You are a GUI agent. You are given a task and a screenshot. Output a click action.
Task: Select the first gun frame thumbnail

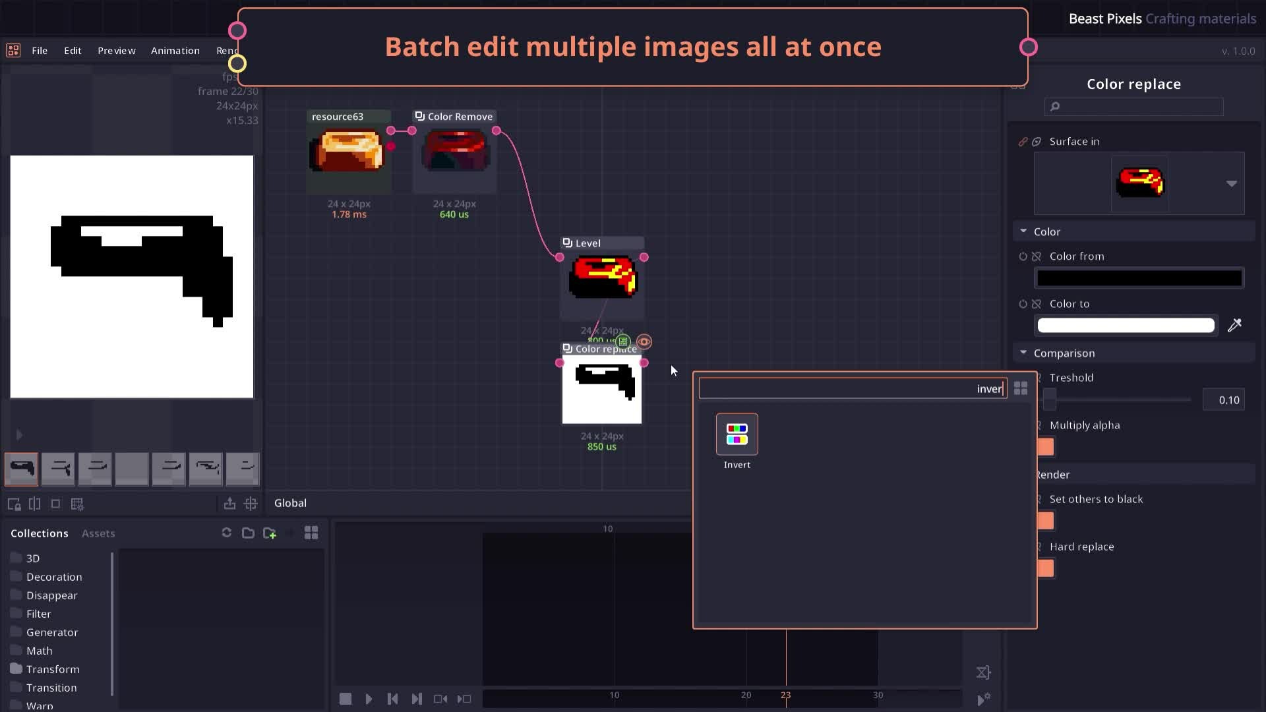pos(20,469)
